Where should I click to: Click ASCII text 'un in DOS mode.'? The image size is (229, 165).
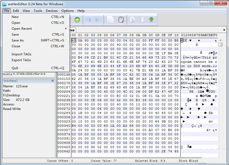[x=197, y=66]
